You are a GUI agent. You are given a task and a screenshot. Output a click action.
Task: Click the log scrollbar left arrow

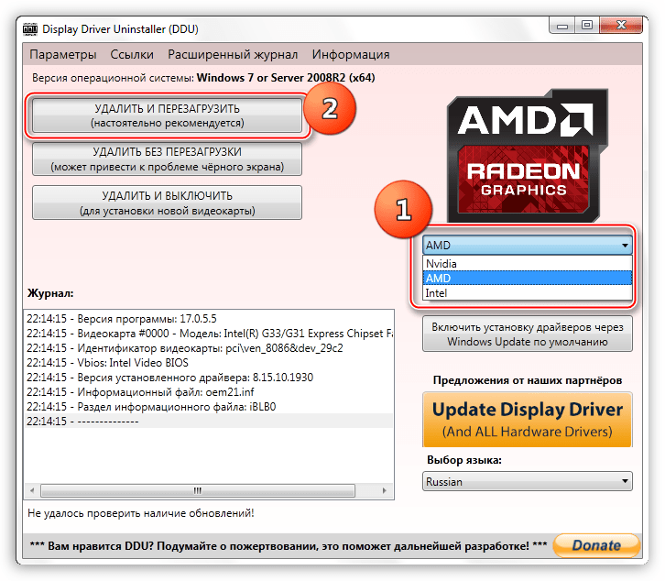pos(32,490)
